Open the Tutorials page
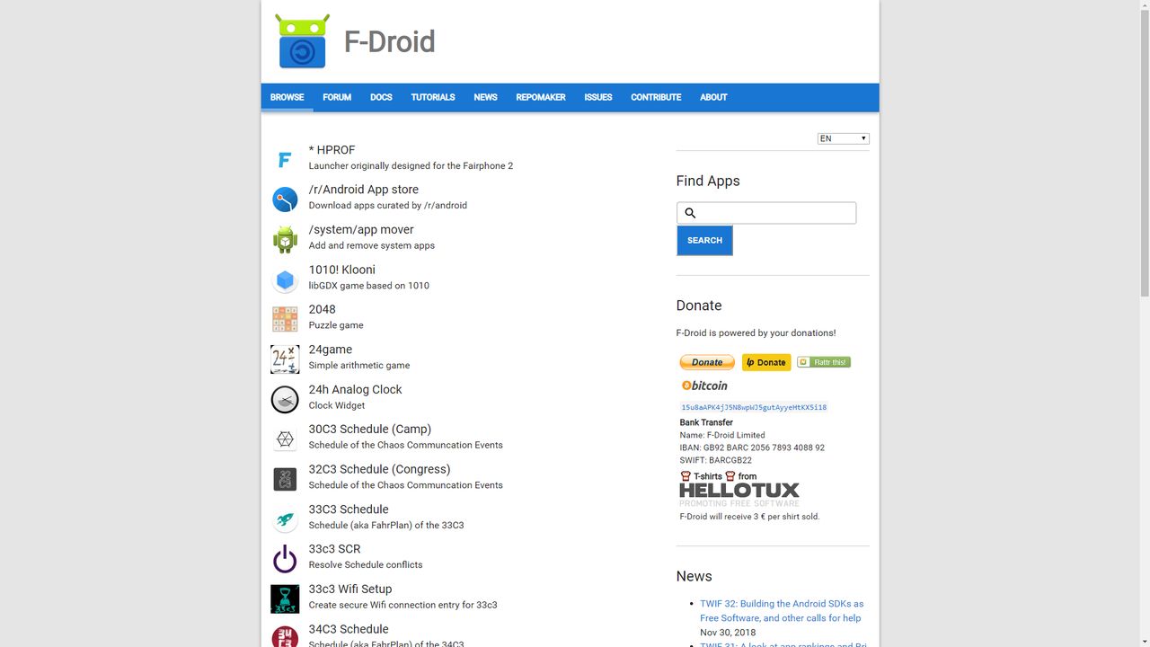The width and height of the screenshot is (1150, 647). point(433,97)
